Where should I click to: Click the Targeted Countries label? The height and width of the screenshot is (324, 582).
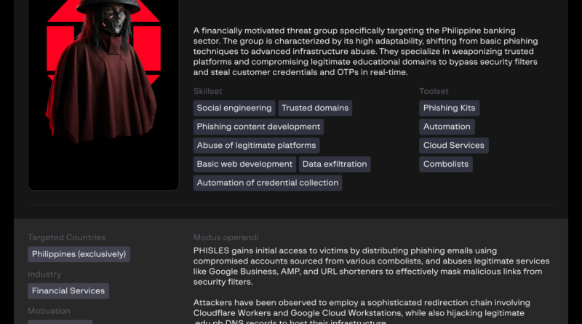click(x=66, y=237)
